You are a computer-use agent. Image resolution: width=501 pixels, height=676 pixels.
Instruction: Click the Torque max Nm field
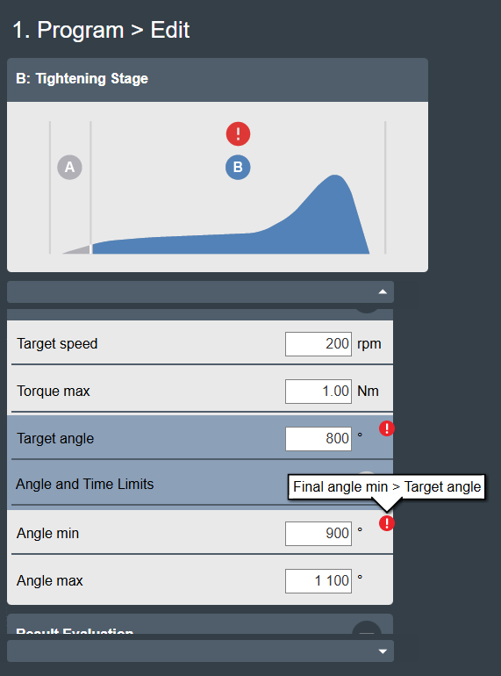point(318,392)
